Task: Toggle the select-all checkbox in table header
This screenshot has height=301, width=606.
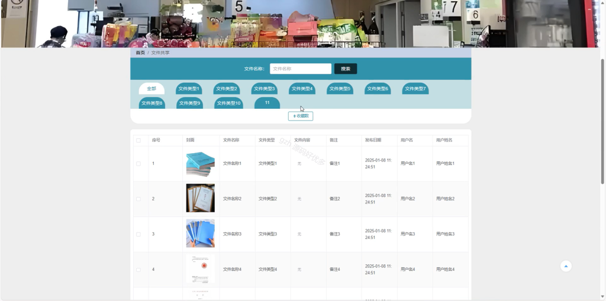Action: pos(138,140)
